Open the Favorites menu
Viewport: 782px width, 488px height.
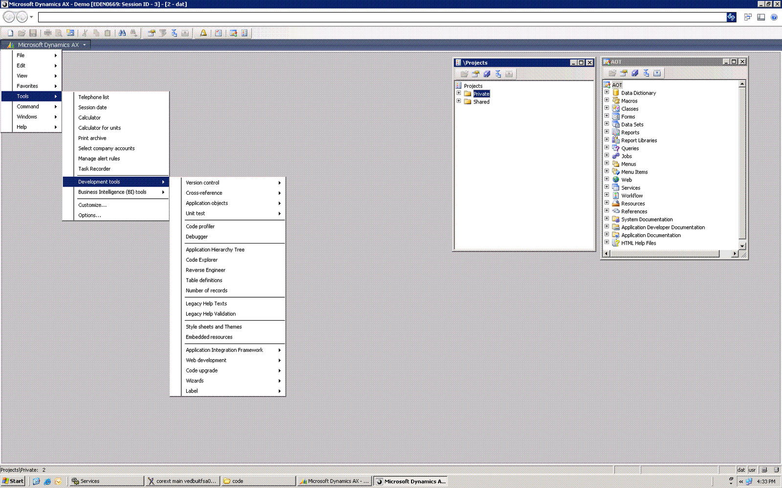[32, 86]
